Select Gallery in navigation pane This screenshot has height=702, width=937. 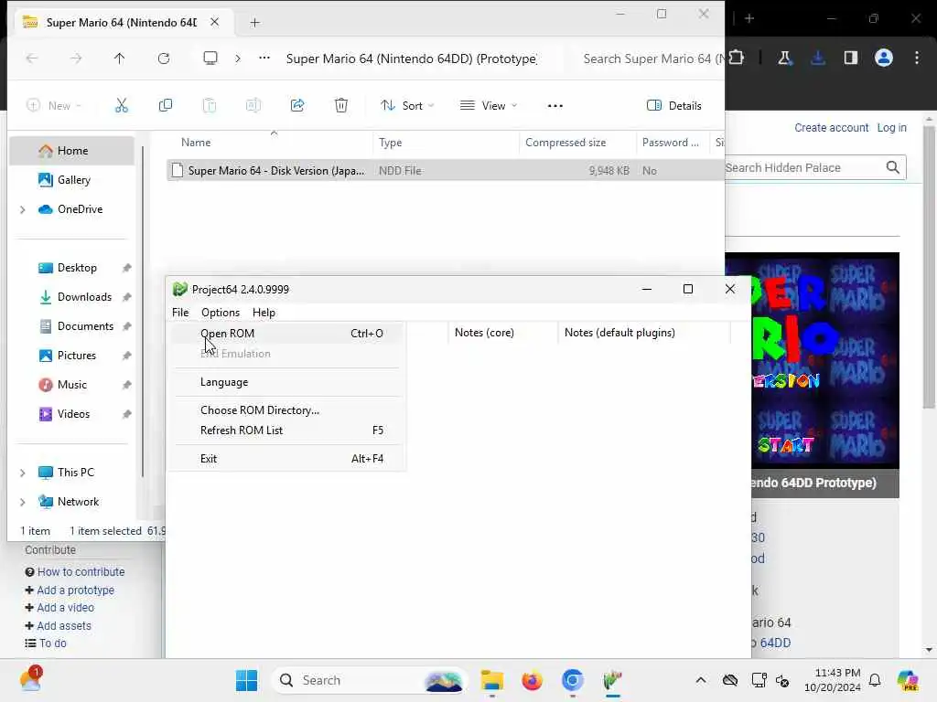74,180
